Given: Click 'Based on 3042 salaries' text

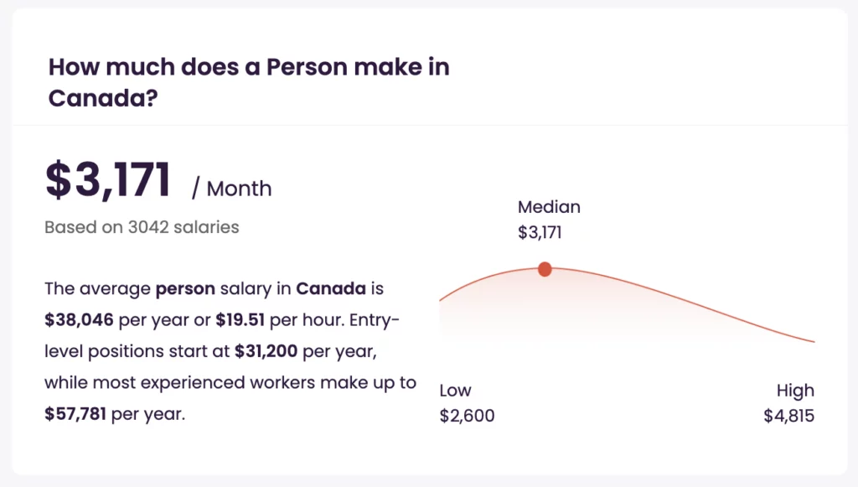Looking at the screenshot, I should pyautogui.click(x=142, y=227).
